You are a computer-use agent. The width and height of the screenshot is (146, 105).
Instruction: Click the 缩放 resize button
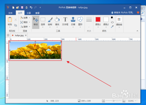click(x=24, y=22)
